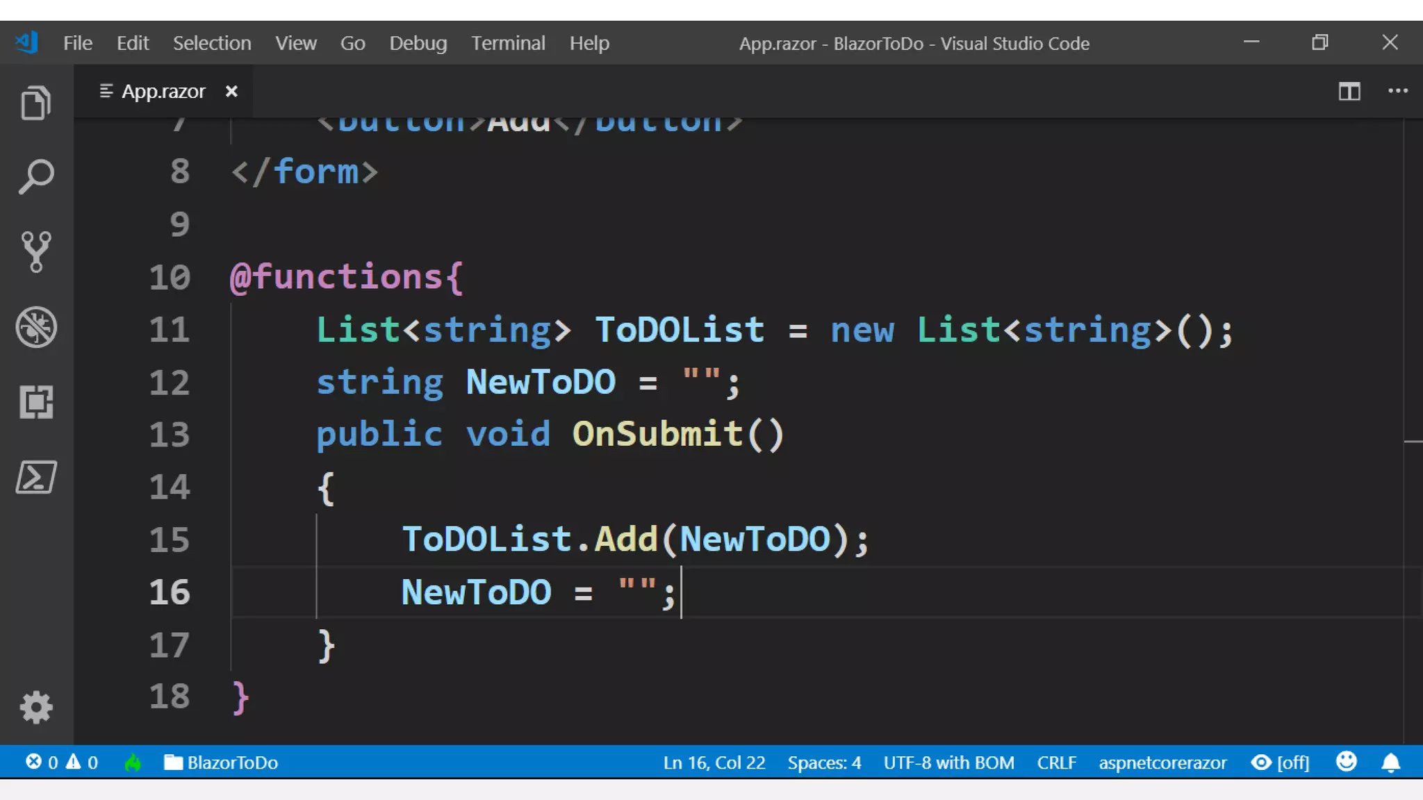Open the More Actions ellipsis in the editor

point(1397,92)
